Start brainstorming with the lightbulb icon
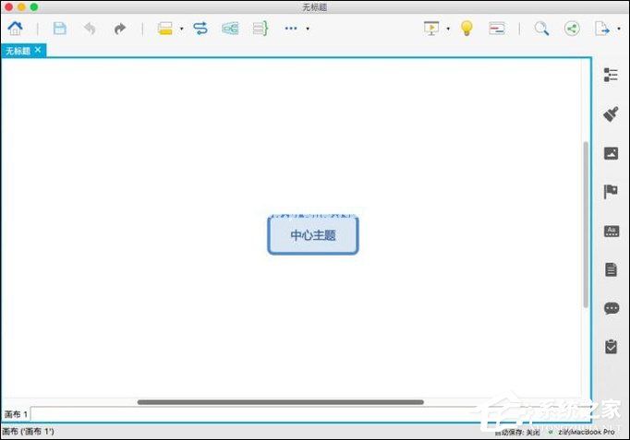630x440 pixels. pos(466,29)
